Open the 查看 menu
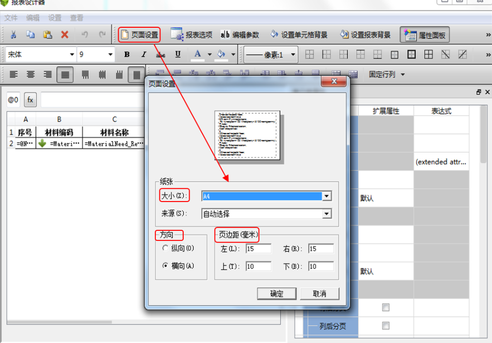 click(77, 18)
